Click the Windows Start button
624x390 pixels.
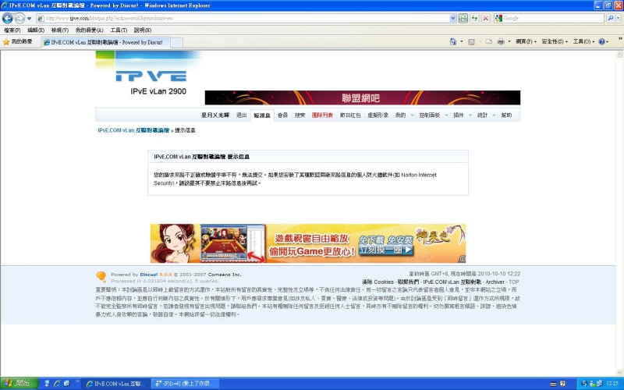pos(19,384)
